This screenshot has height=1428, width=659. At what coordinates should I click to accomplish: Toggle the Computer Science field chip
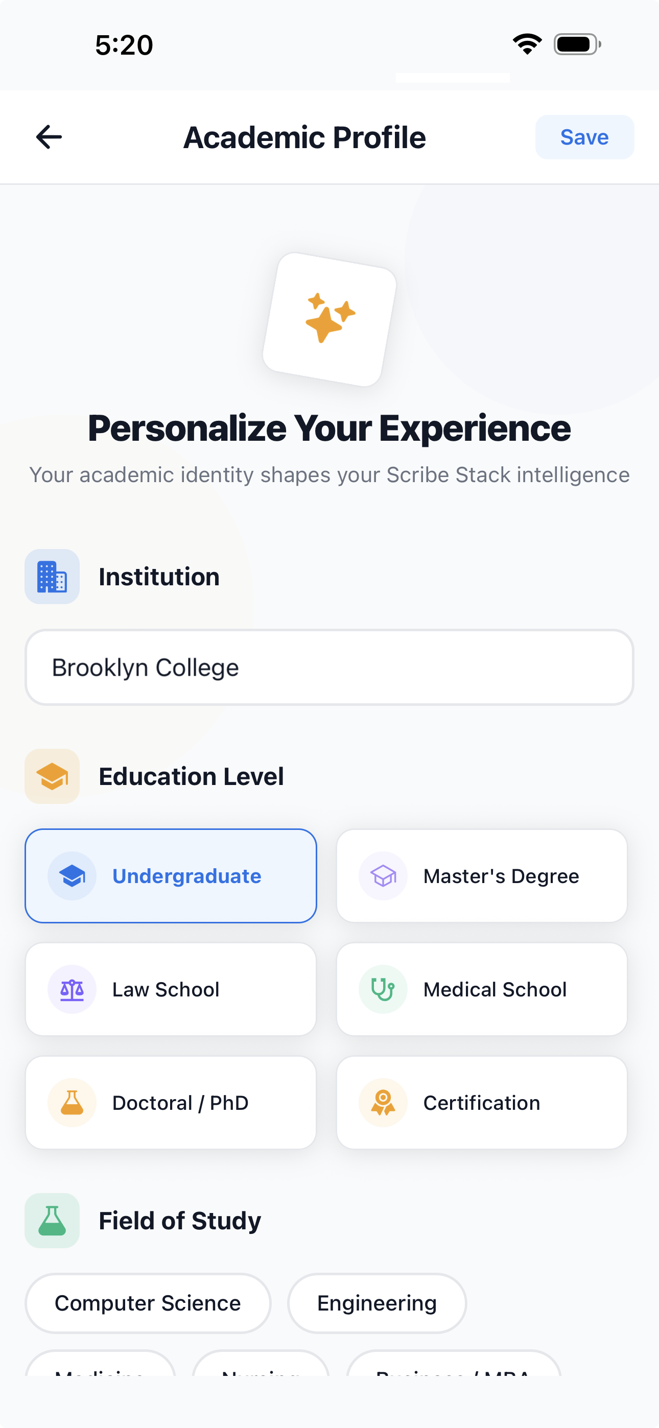click(148, 1303)
